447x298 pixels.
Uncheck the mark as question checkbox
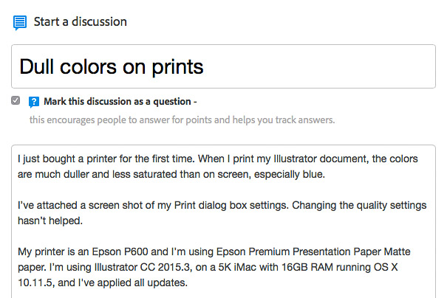pos(16,100)
